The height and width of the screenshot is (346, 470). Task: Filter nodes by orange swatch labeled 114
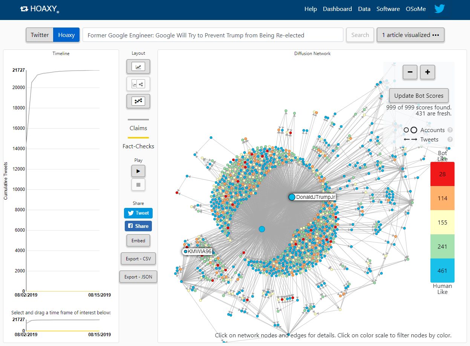coord(442,198)
